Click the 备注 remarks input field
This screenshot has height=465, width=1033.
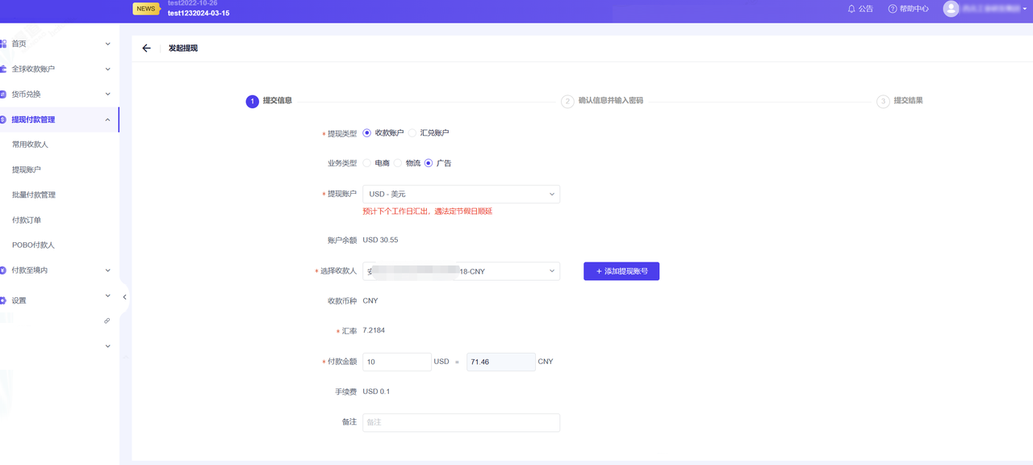pos(461,422)
